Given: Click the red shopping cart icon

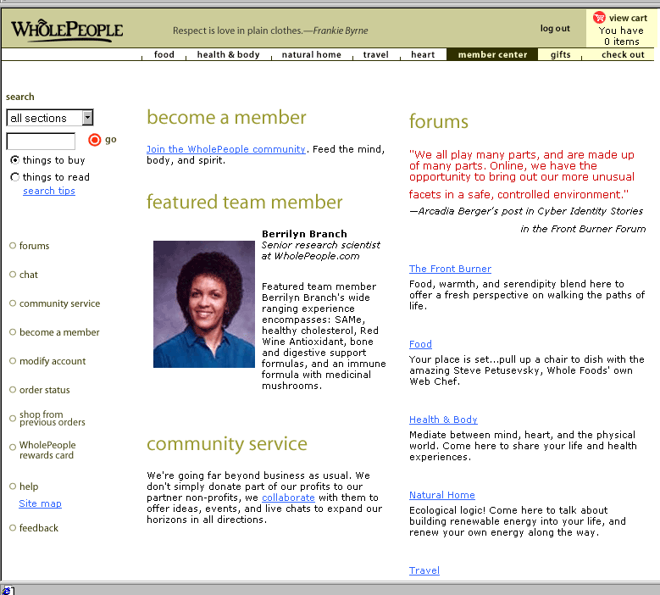Looking at the screenshot, I should (599, 17).
